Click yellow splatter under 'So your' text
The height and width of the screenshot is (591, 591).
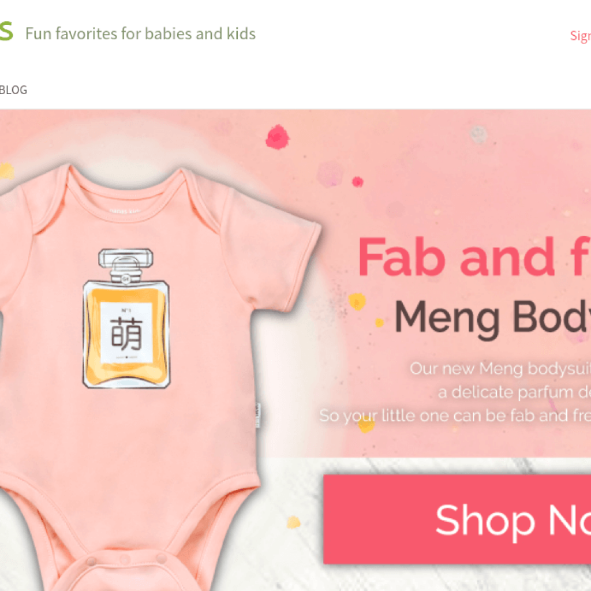(366, 425)
